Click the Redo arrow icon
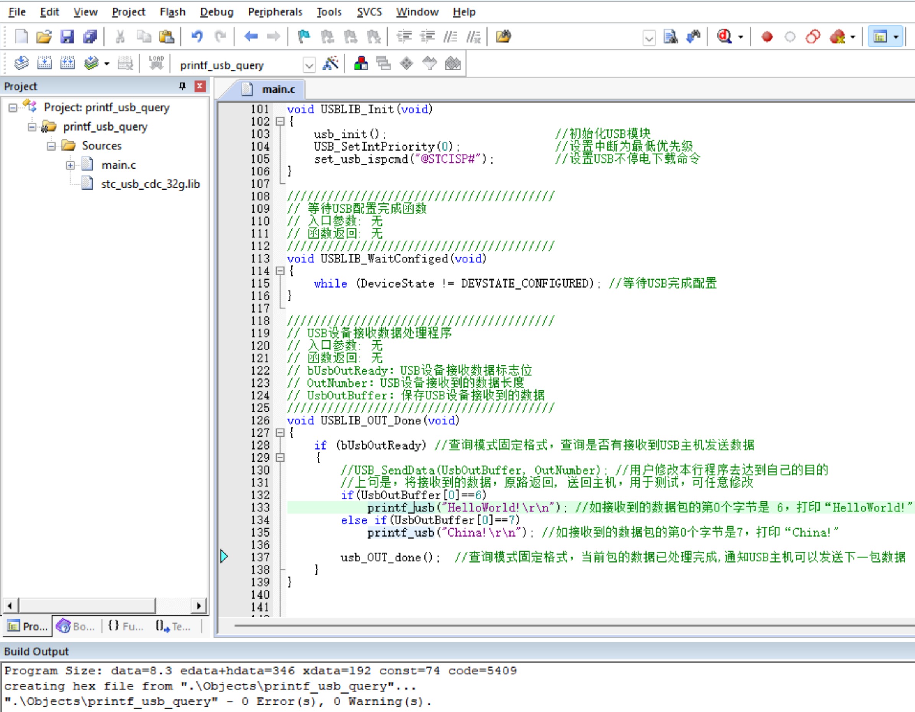The width and height of the screenshot is (915, 712). pos(220,37)
